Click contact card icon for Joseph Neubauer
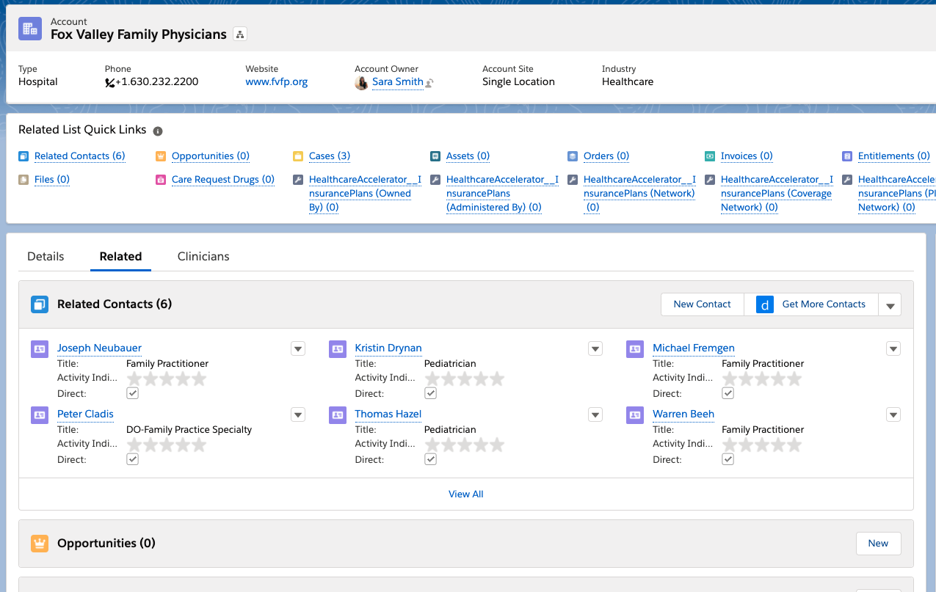 tap(40, 349)
